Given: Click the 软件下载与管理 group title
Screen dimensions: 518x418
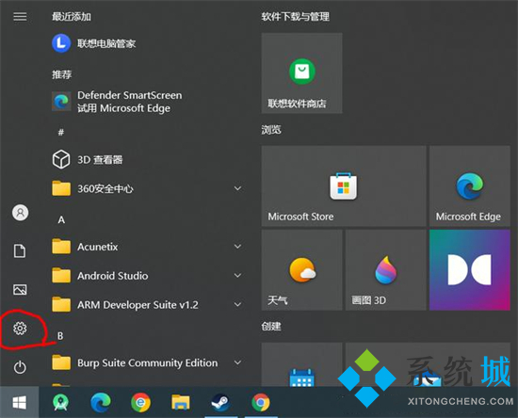Looking at the screenshot, I should click(296, 17).
